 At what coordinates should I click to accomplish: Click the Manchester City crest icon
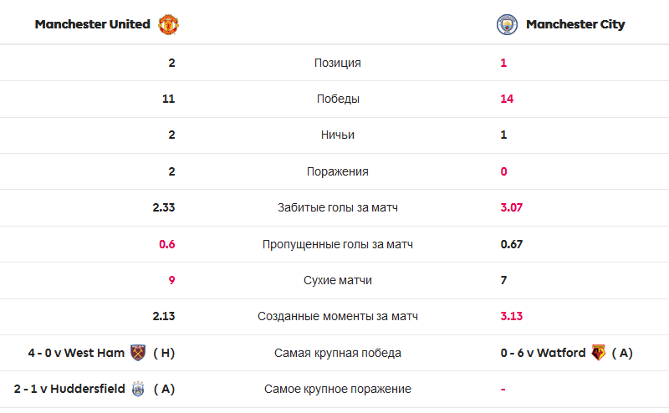pyautogui.click(x=507, y=24)
